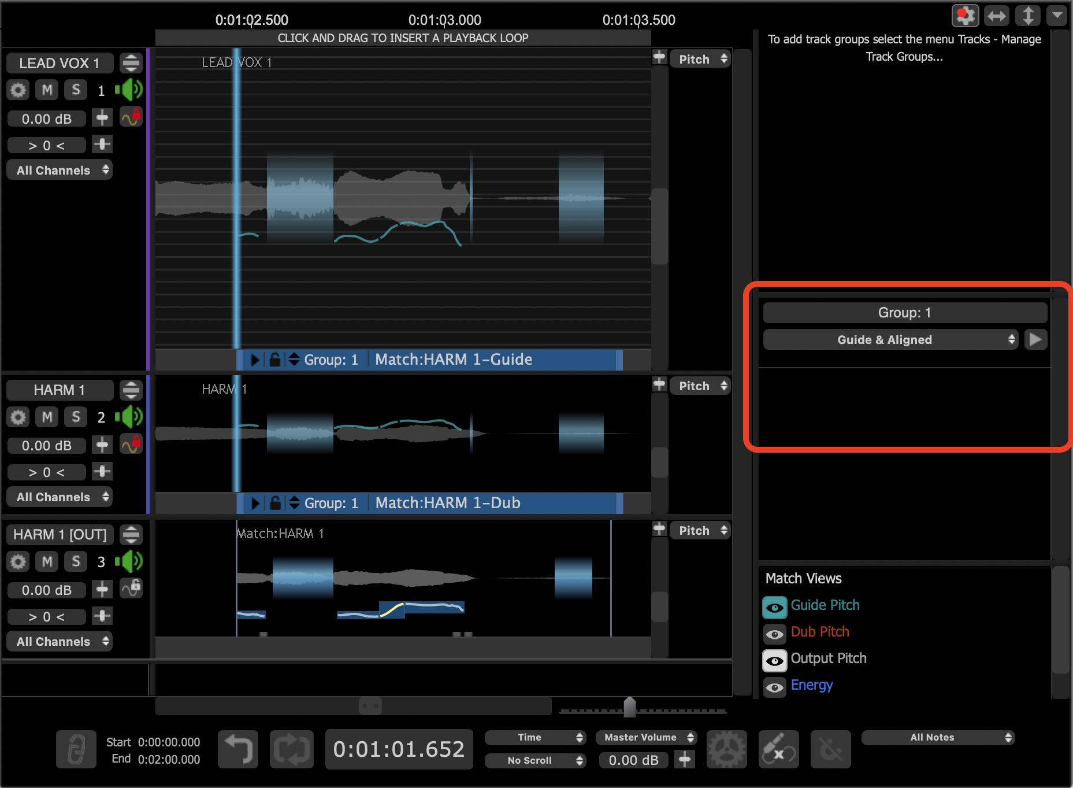
Task: Click the locked waveform icon on LEAD VOX 1
Action: coord(131,117)
